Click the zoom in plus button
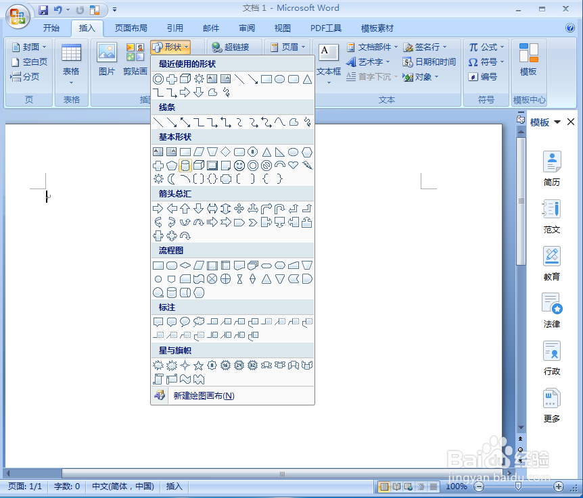The height and width of the screenshot is (498, 583). [559, 487]
